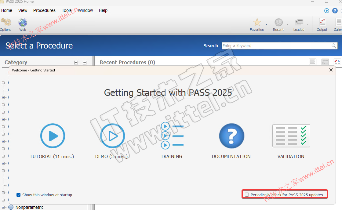Open the View menu
342x210 pixels.
(x=23, y=10)
